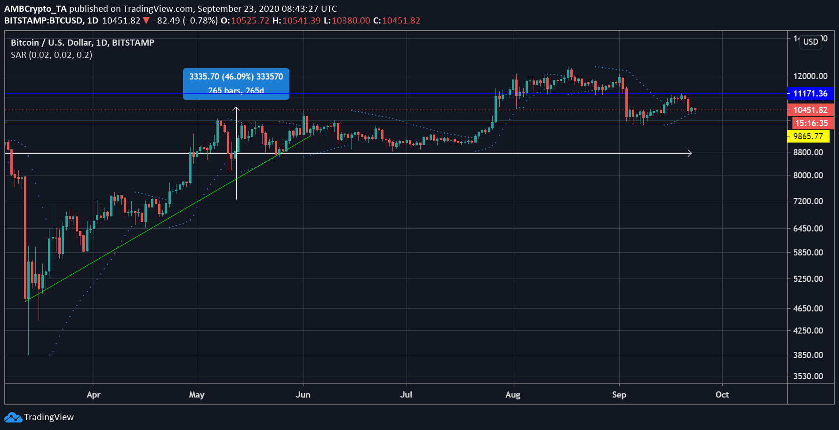Select the green ascending trendline

point(167,219)
